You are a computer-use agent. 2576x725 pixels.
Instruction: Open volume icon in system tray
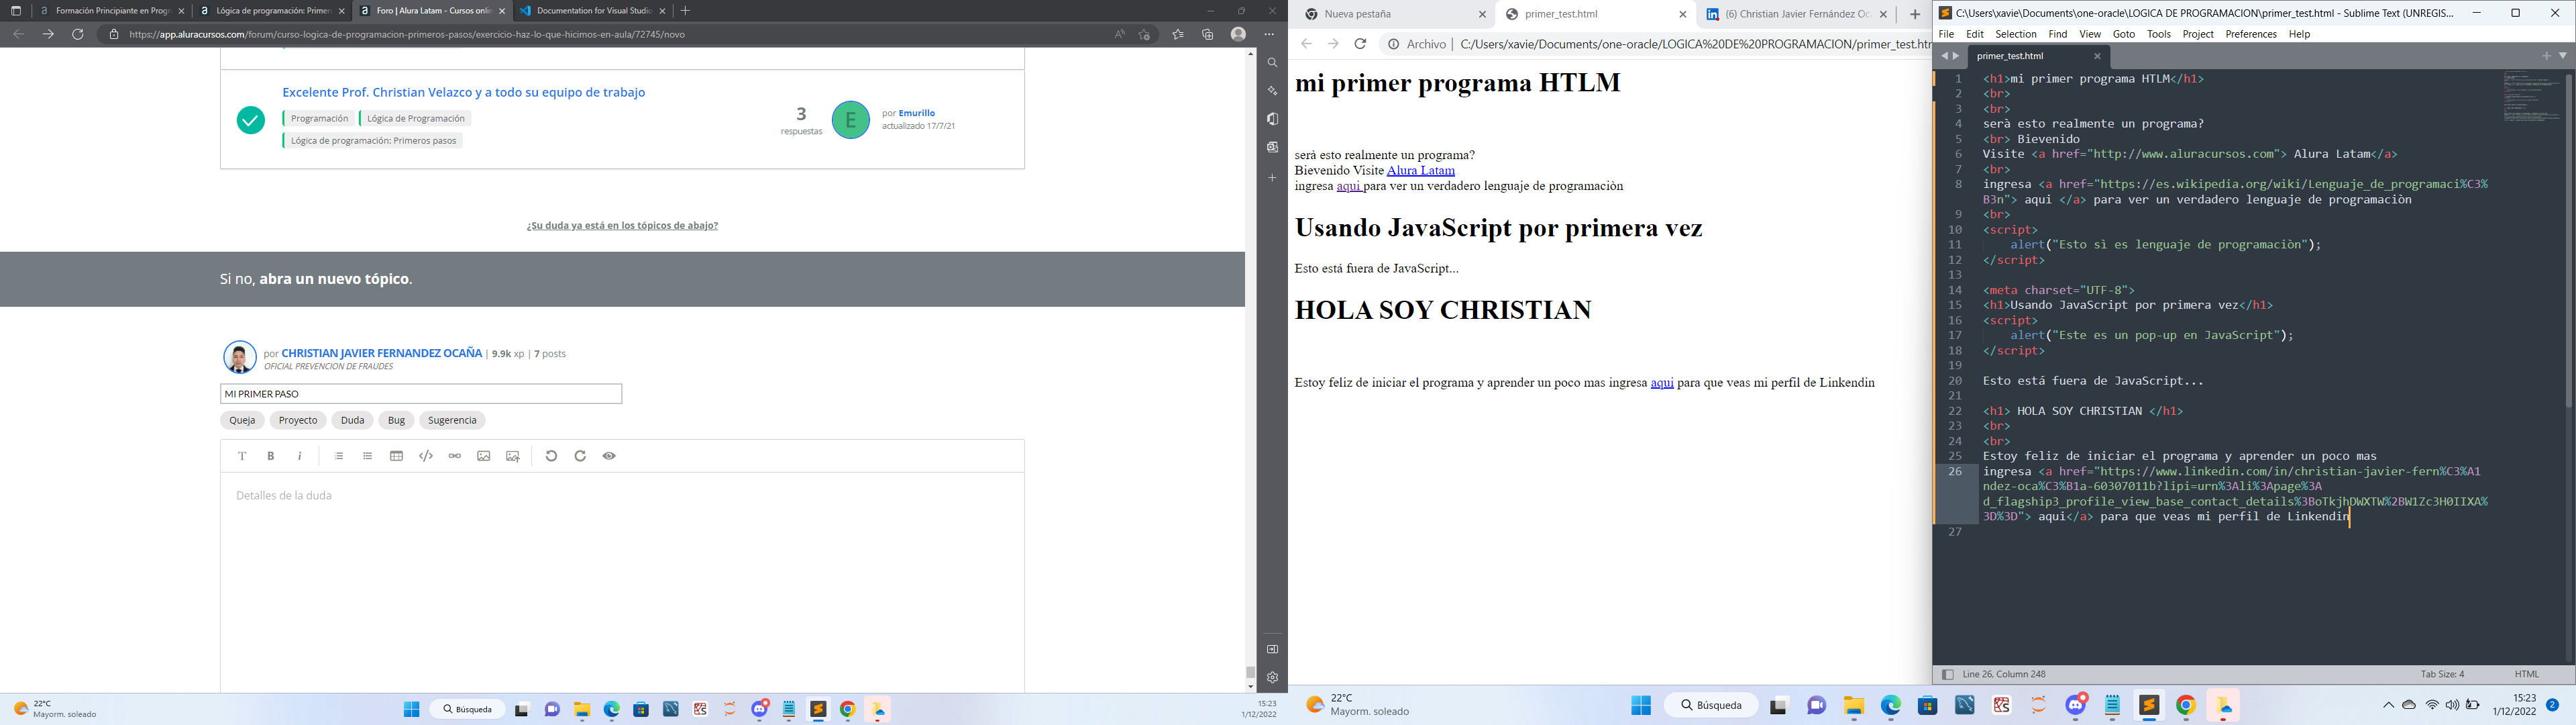2452,706
